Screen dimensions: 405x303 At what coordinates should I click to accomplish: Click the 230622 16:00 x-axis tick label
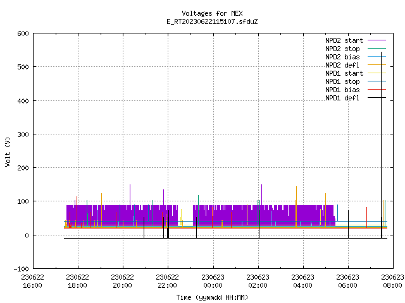pyautogui.click(x=32, y=282)
